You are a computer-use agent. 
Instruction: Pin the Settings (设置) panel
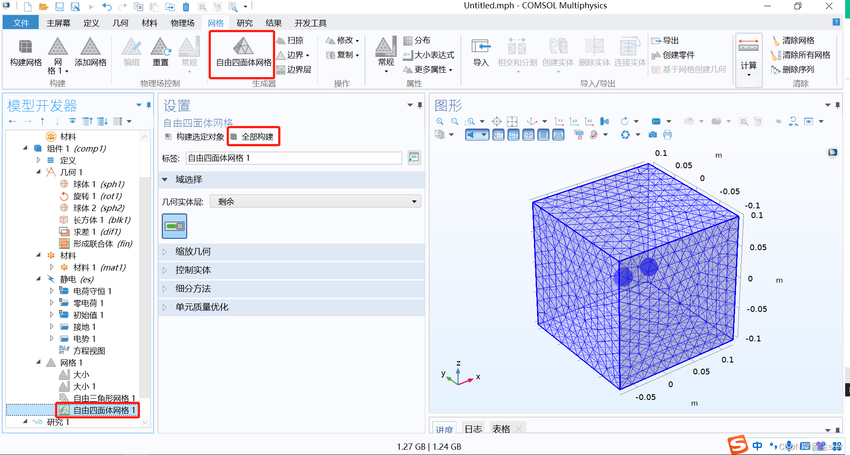(420, 105)
